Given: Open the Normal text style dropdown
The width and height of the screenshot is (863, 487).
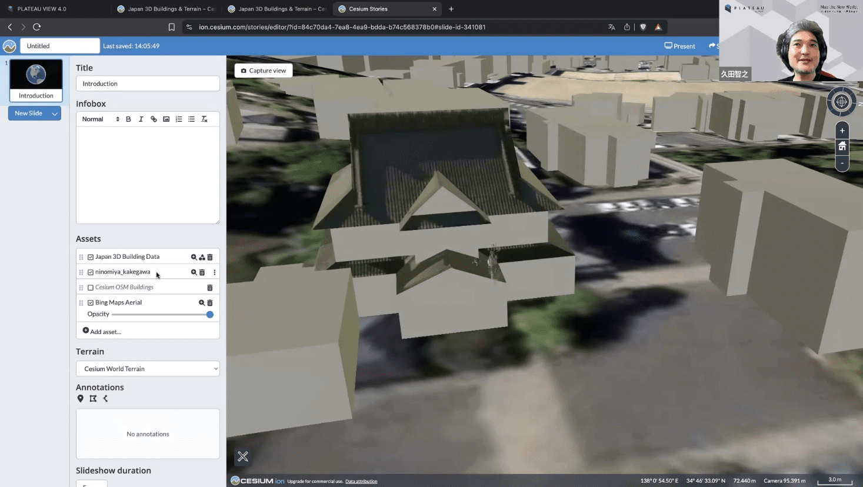Looking at the screenshot, I should pyautogui.click(x=100, y=119).
